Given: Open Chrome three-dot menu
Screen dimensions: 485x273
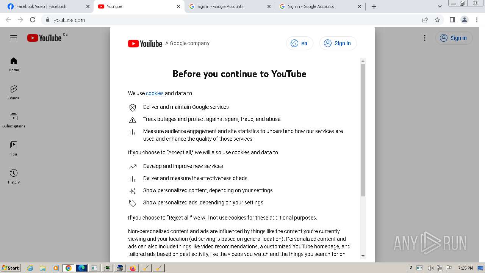Looking at the screenshot, I should point(476,20).
